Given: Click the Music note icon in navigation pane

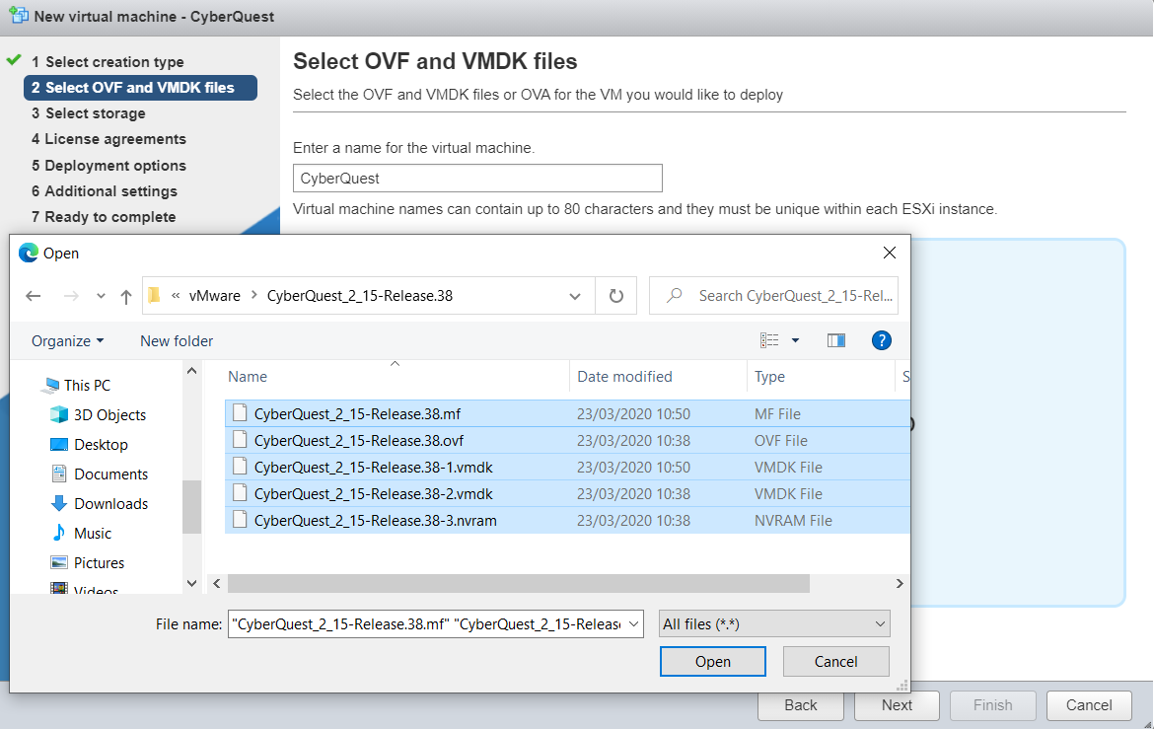Looking at the screenshot, I should point(59,533).
